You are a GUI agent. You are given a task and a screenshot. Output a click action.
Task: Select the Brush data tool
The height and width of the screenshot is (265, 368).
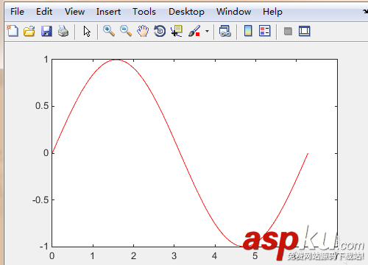coord(194,31)
